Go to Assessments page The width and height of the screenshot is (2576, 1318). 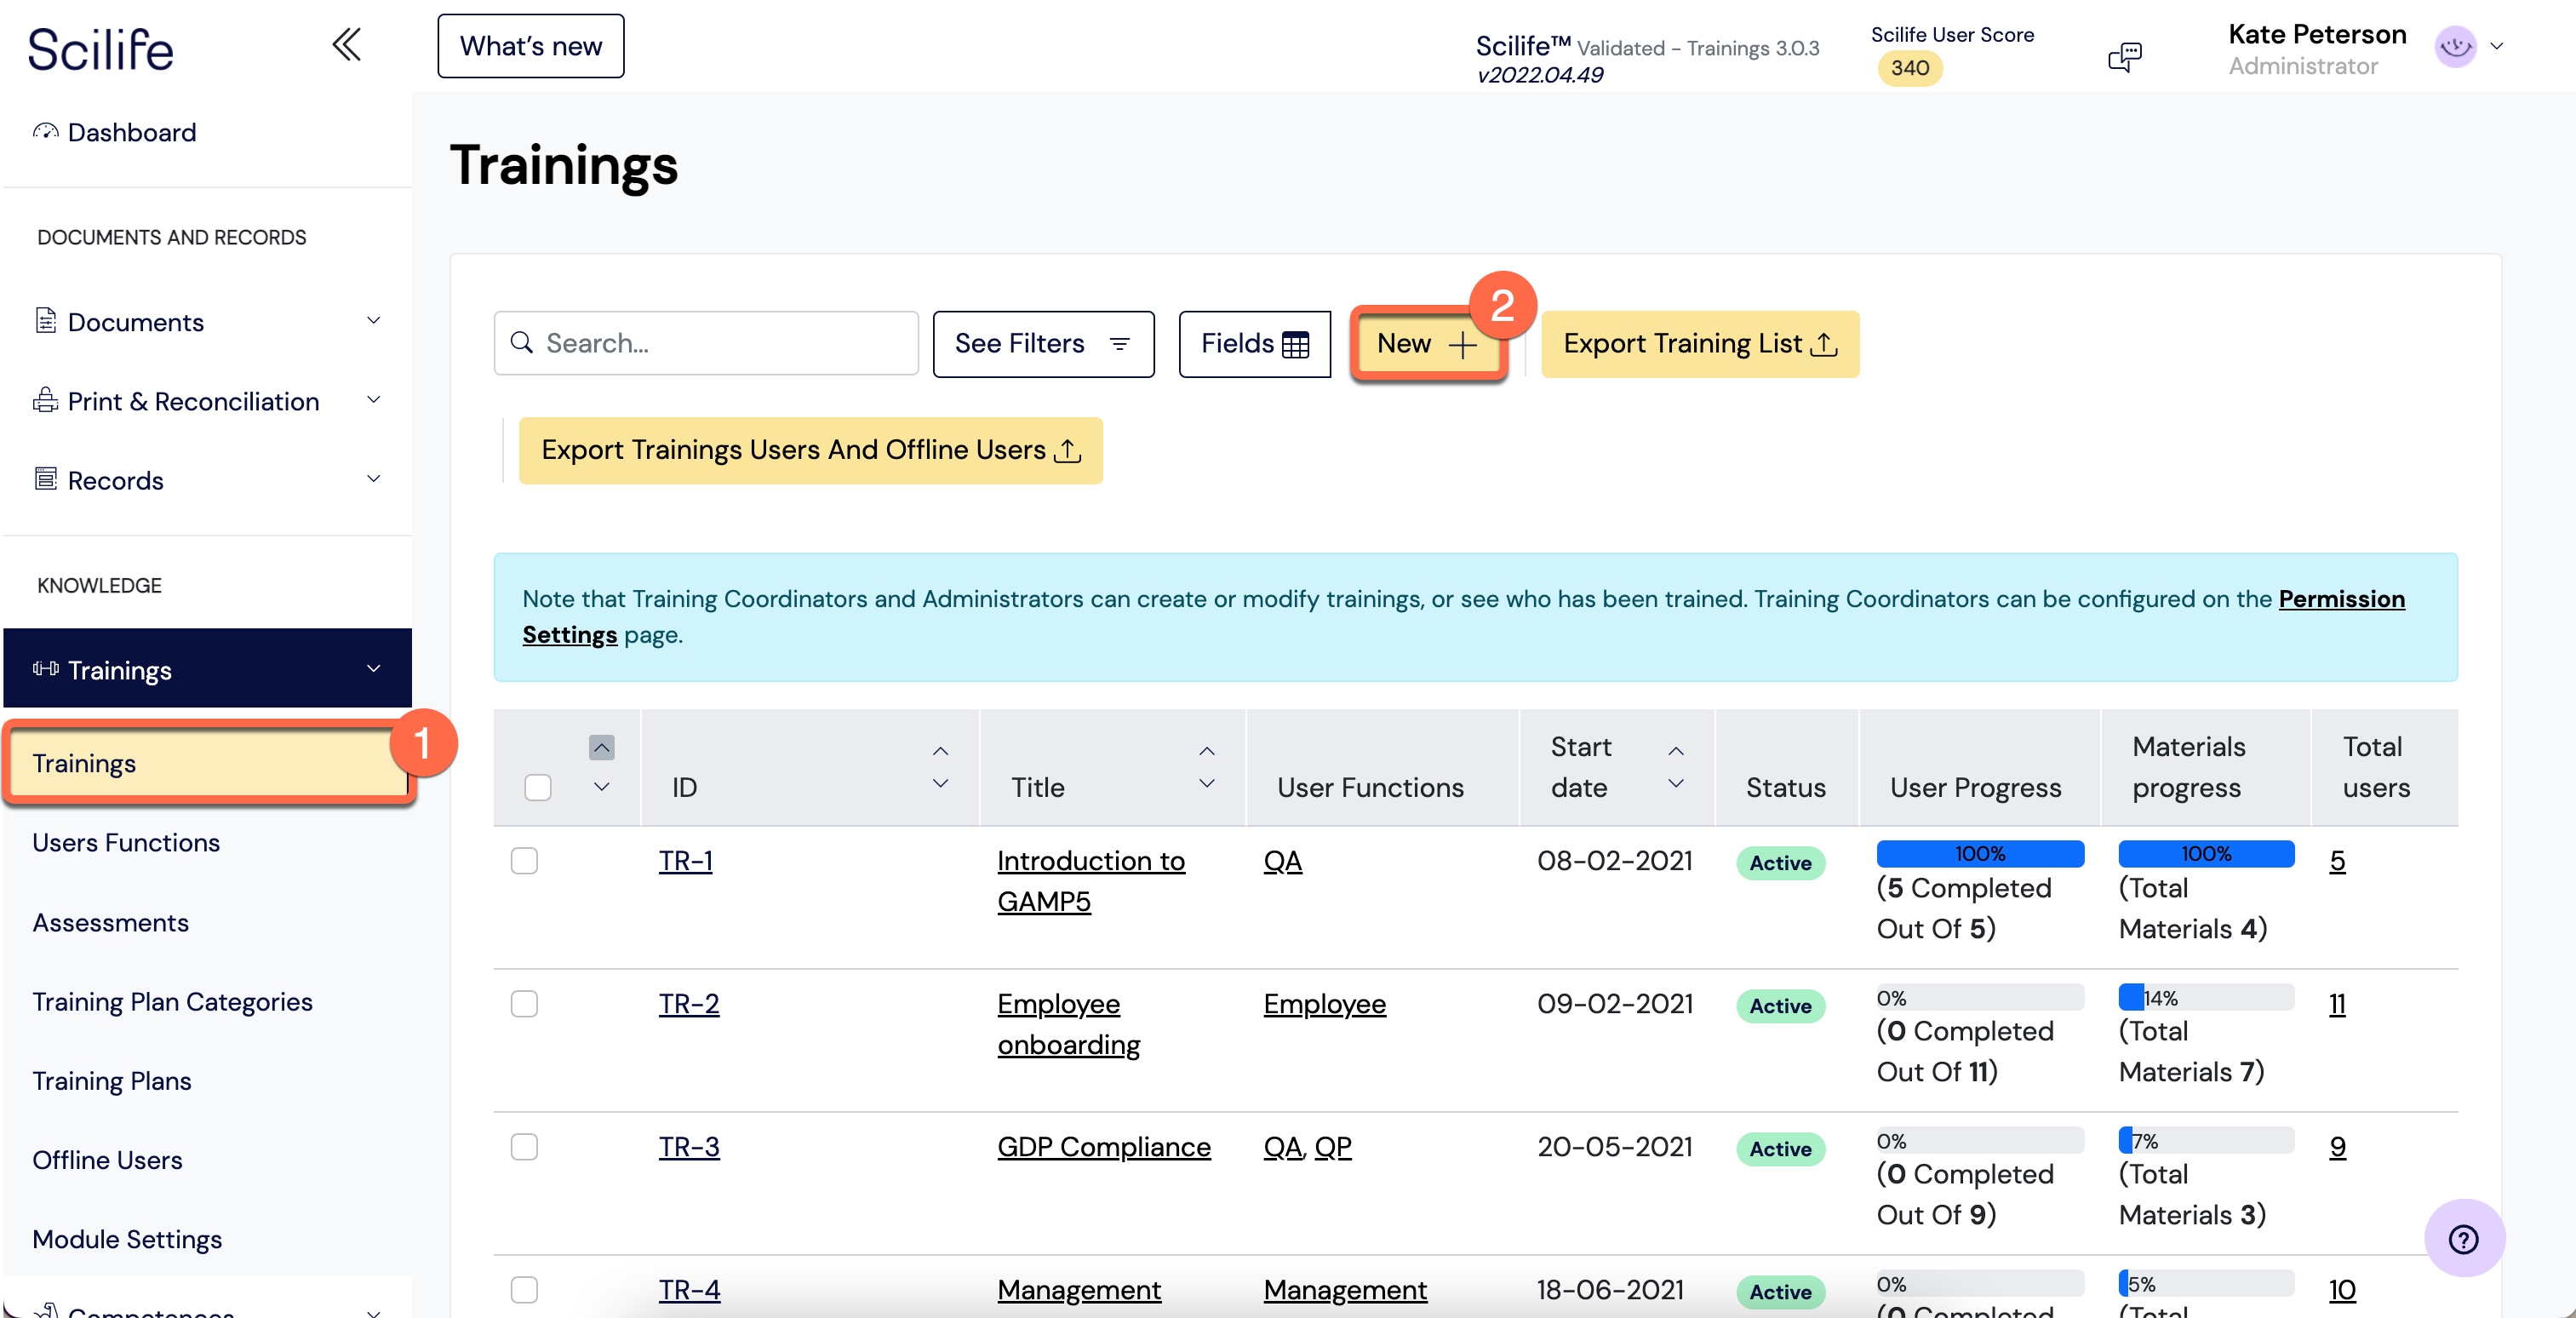click(x=111, y=922)
